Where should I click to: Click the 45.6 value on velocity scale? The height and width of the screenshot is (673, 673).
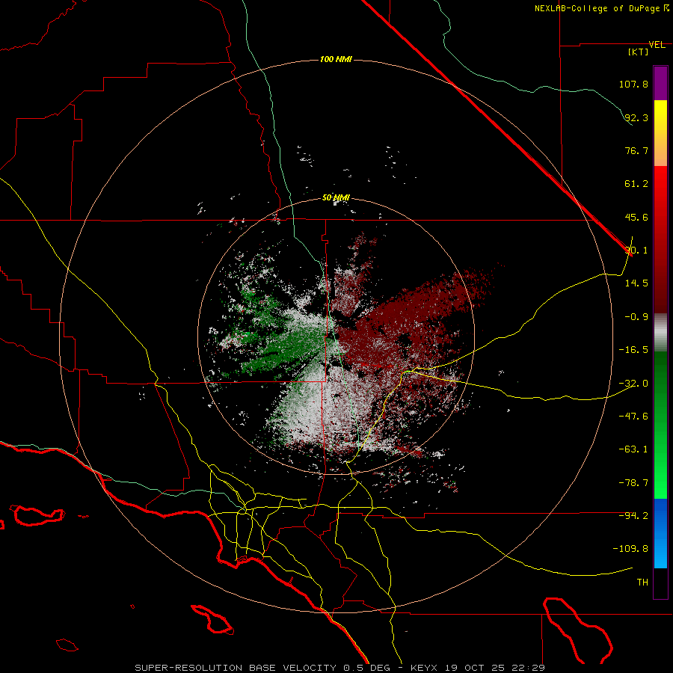tap(636, 217)
